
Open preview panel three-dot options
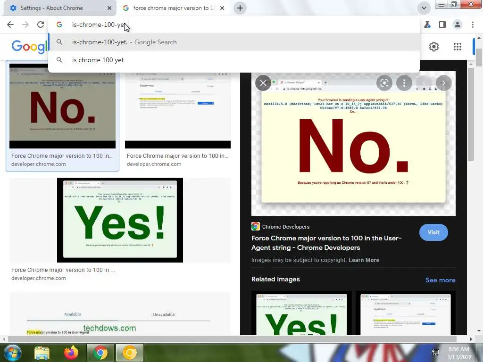click(404, 83)
